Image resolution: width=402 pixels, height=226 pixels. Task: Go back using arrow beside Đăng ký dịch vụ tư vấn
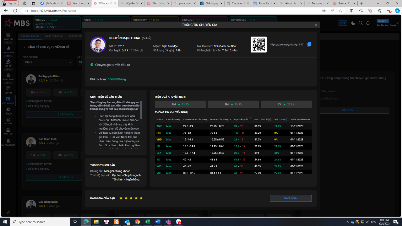pyautogui.click(x=25, y=47)
